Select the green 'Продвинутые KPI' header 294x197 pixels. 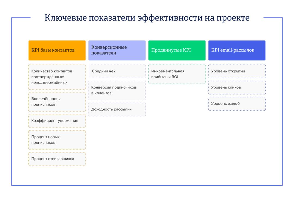click(x=177, y=50)
